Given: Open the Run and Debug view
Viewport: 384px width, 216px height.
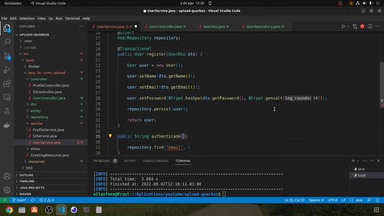Looking at the screenshot, I should [7, 70].
